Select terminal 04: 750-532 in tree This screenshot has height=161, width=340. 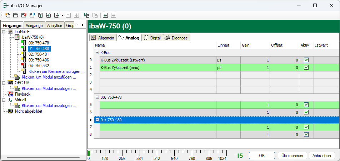39,66
